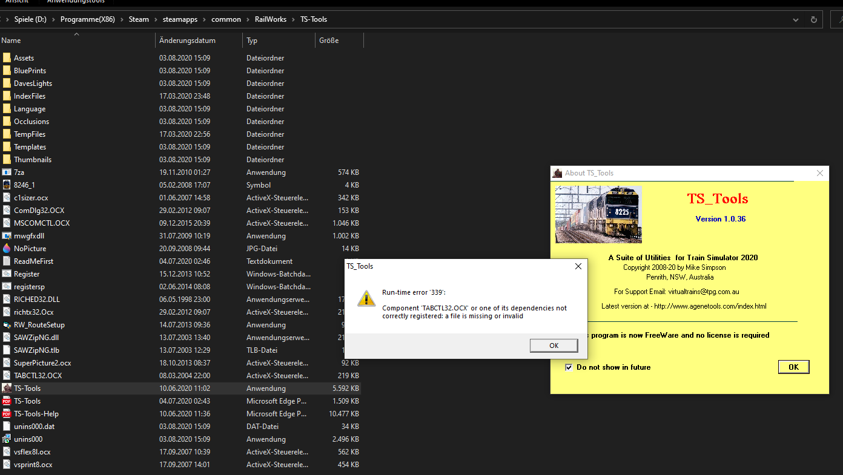Select the Occlusions folder icon
The height and width of the screenshot is (475, 843).
(7, 122)
